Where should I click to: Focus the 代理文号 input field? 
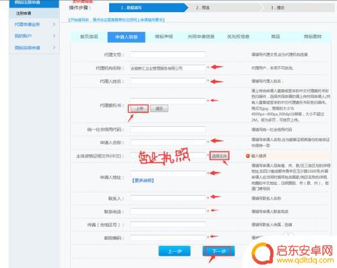(x=168, y=55)
